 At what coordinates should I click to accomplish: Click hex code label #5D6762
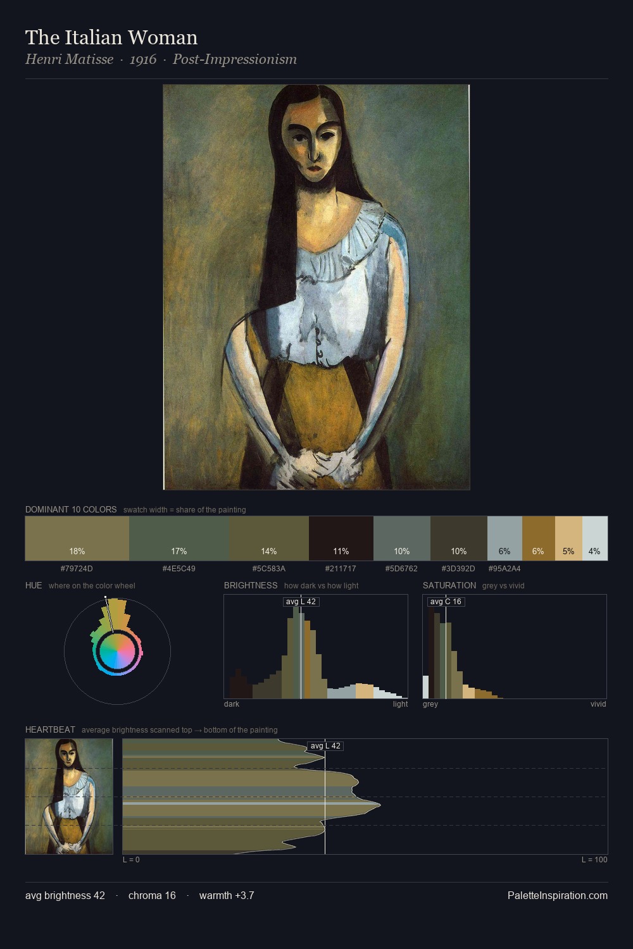401,569
